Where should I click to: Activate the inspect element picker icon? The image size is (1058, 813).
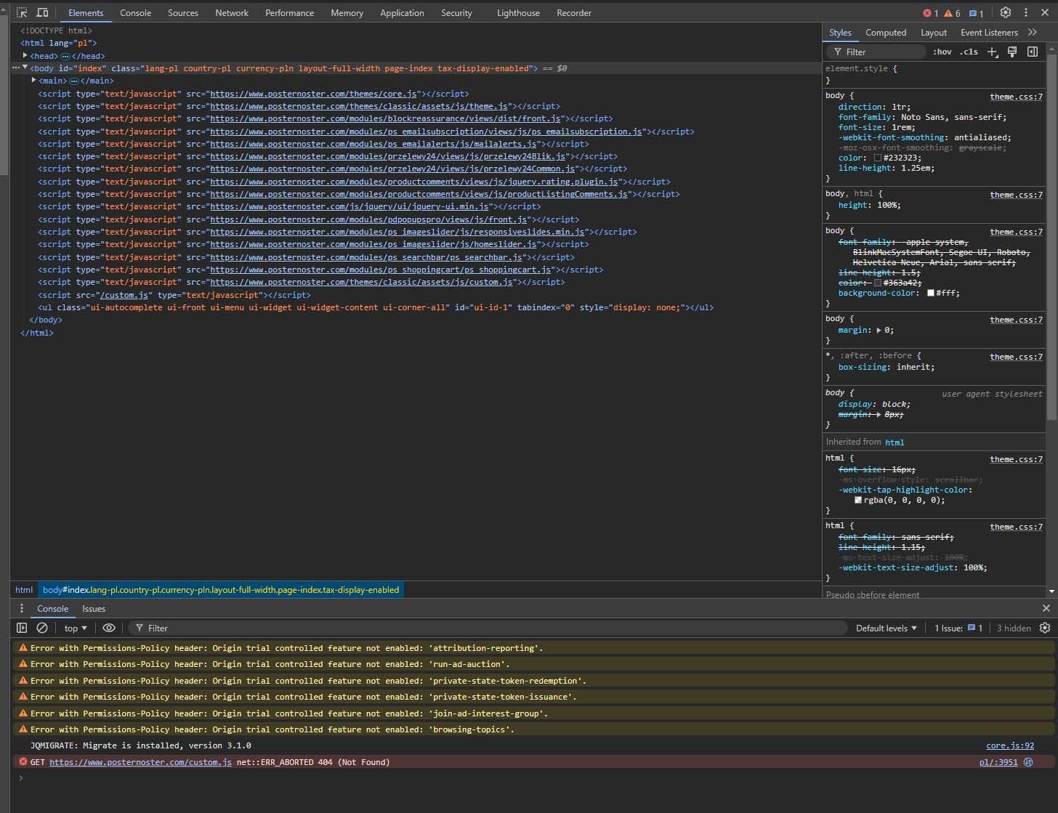(22, 12)
